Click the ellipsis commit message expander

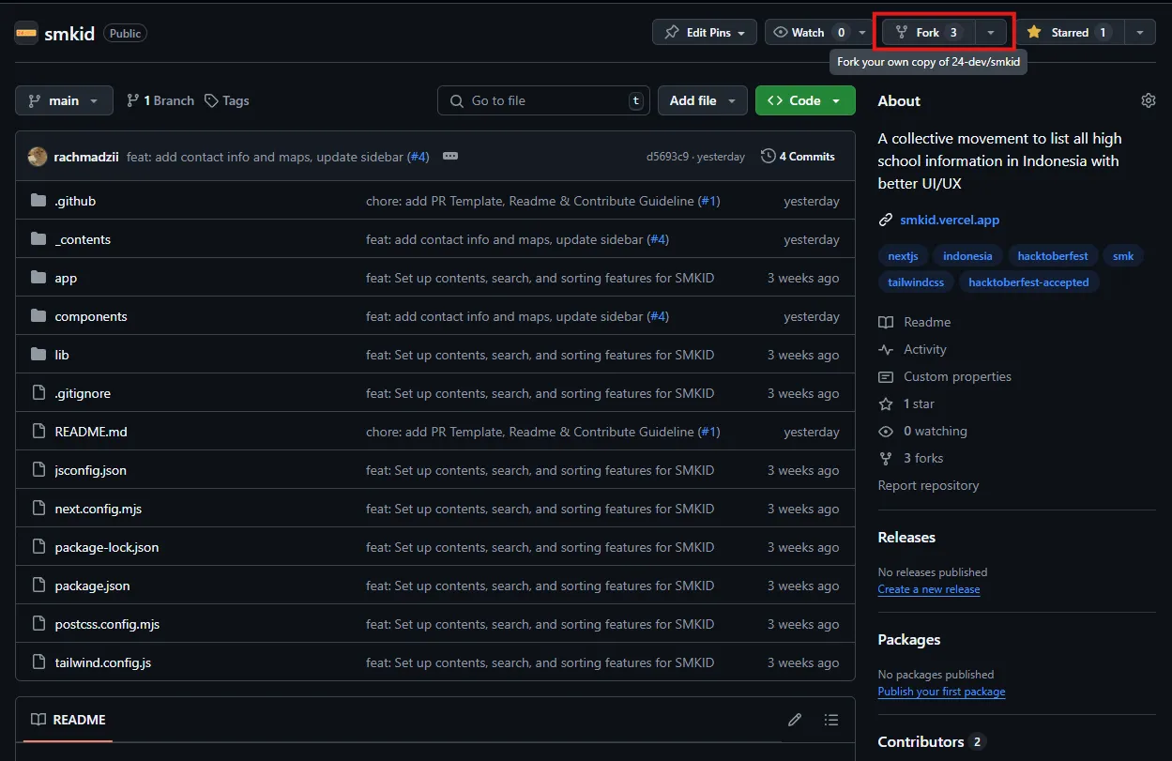[450, 156]
